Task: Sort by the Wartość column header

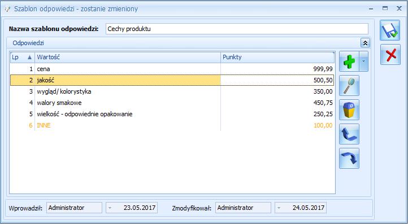Action: pyautogui.click(x=128, y=57)
